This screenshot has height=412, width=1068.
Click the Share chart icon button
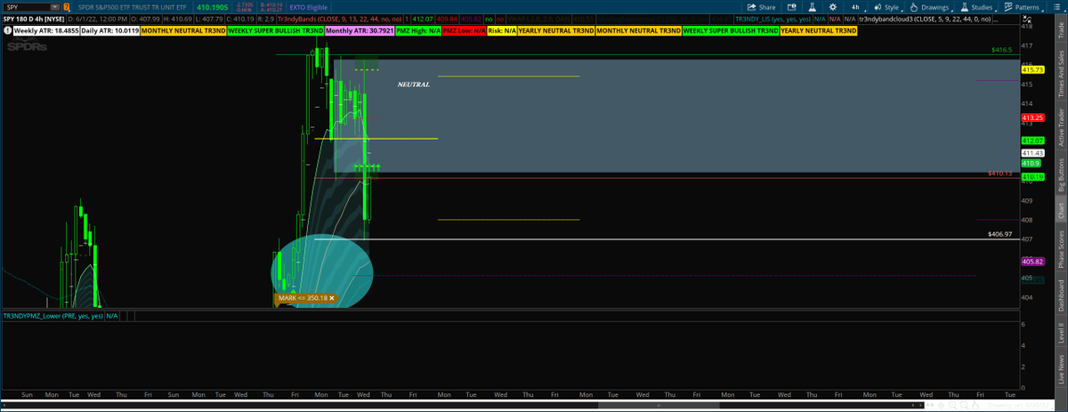(760, 6)
